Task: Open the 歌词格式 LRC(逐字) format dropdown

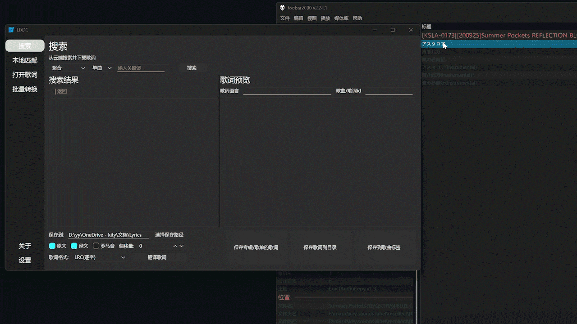Action: pos(100,257)
